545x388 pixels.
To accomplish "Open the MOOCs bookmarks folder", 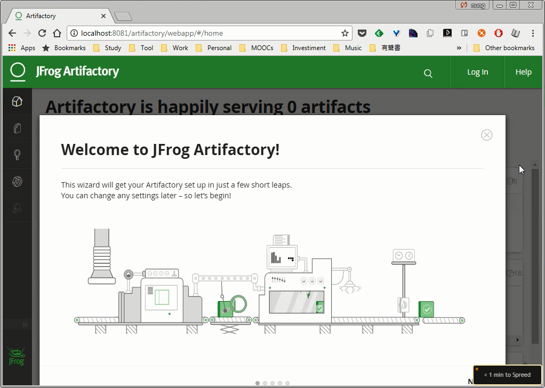I will pyautogui.click(x=257, y=47).
